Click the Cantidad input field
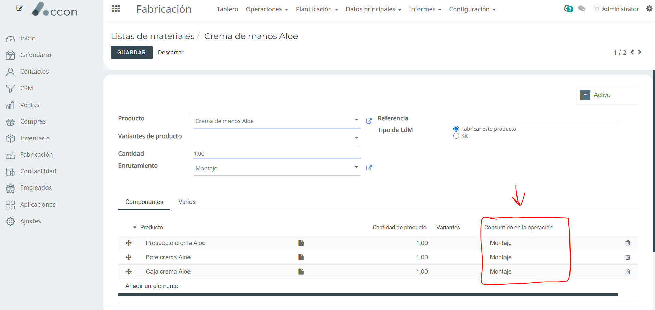 click(x=277, y=154)
